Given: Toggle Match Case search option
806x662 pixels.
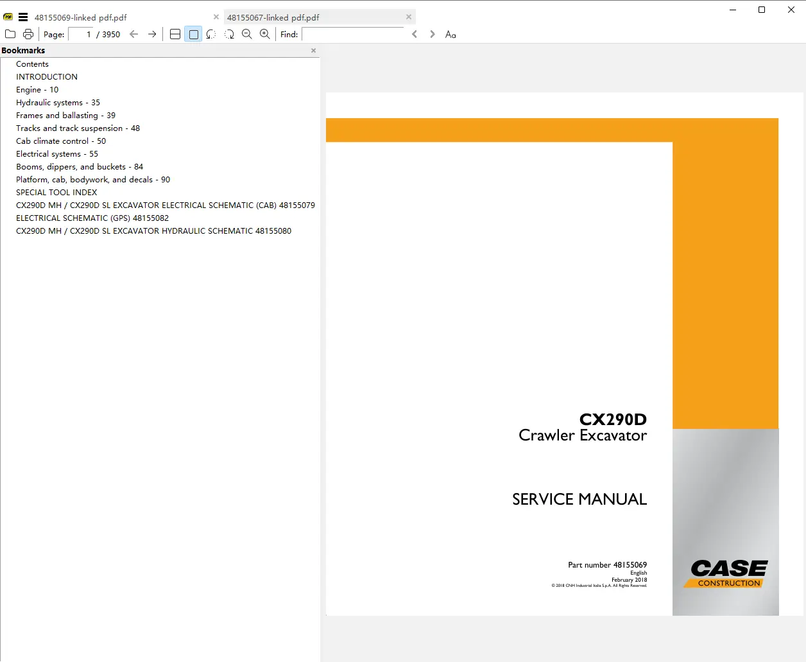Looking at the screenshot, I should click(x=450, y=34).
